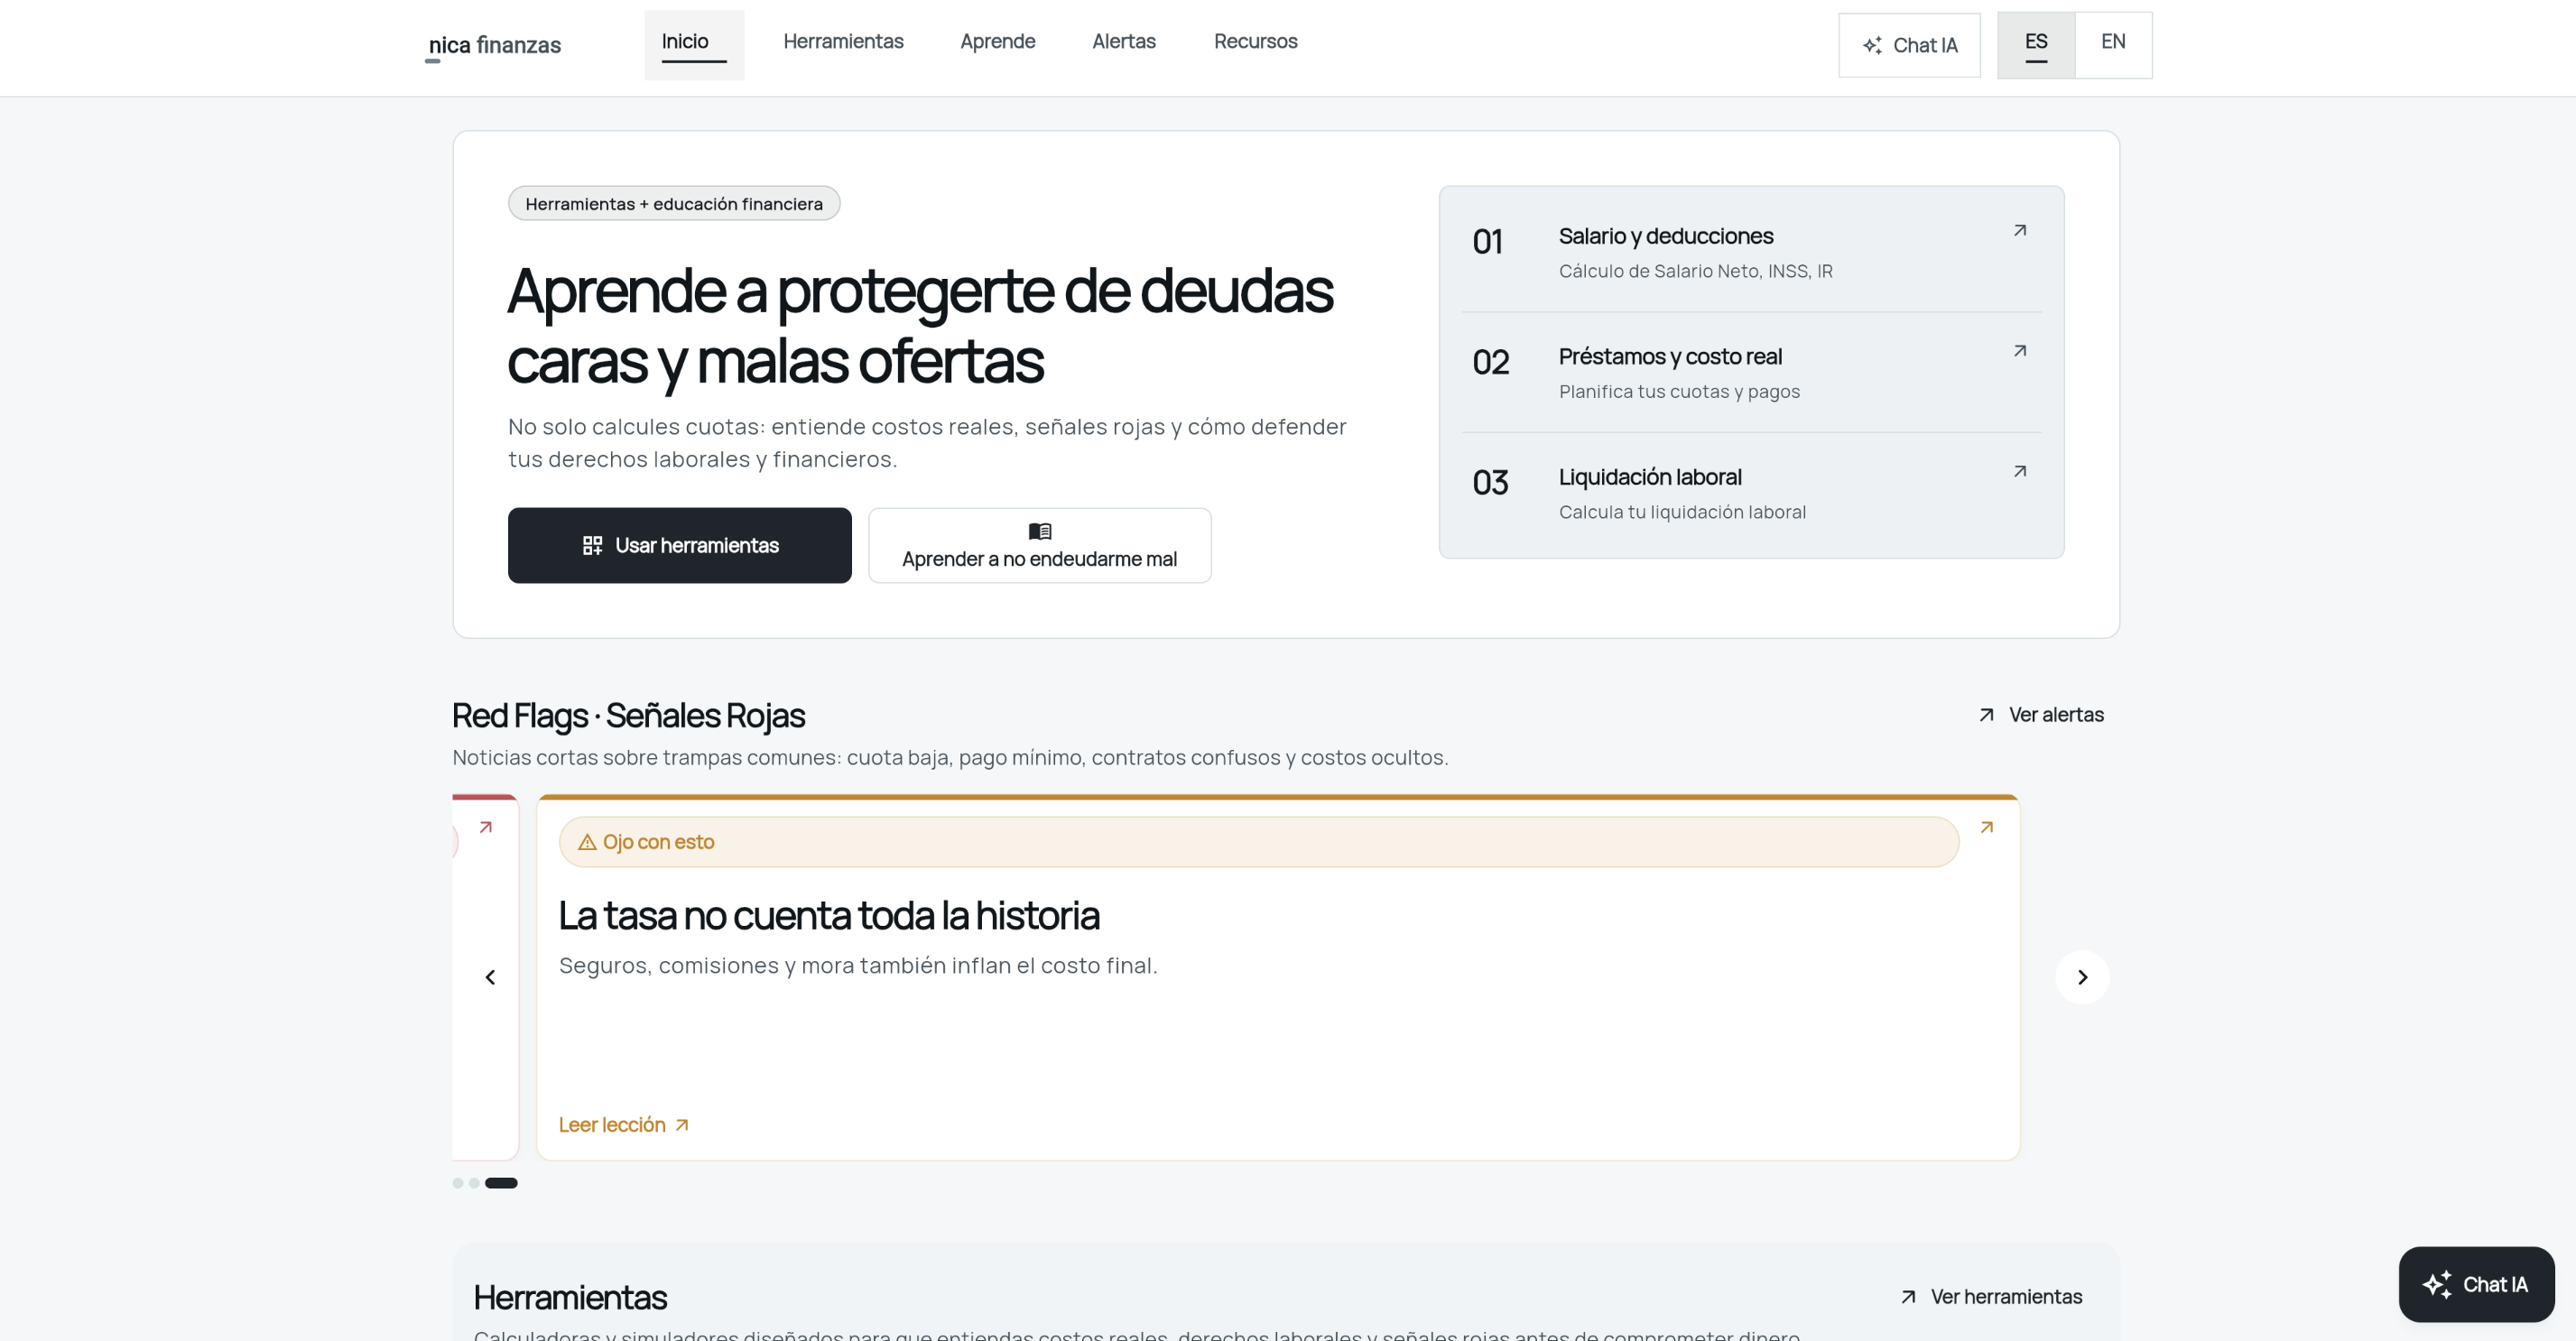
Task: Click Aprender a no endeudarme mal button
Action: click(1039, 545)
